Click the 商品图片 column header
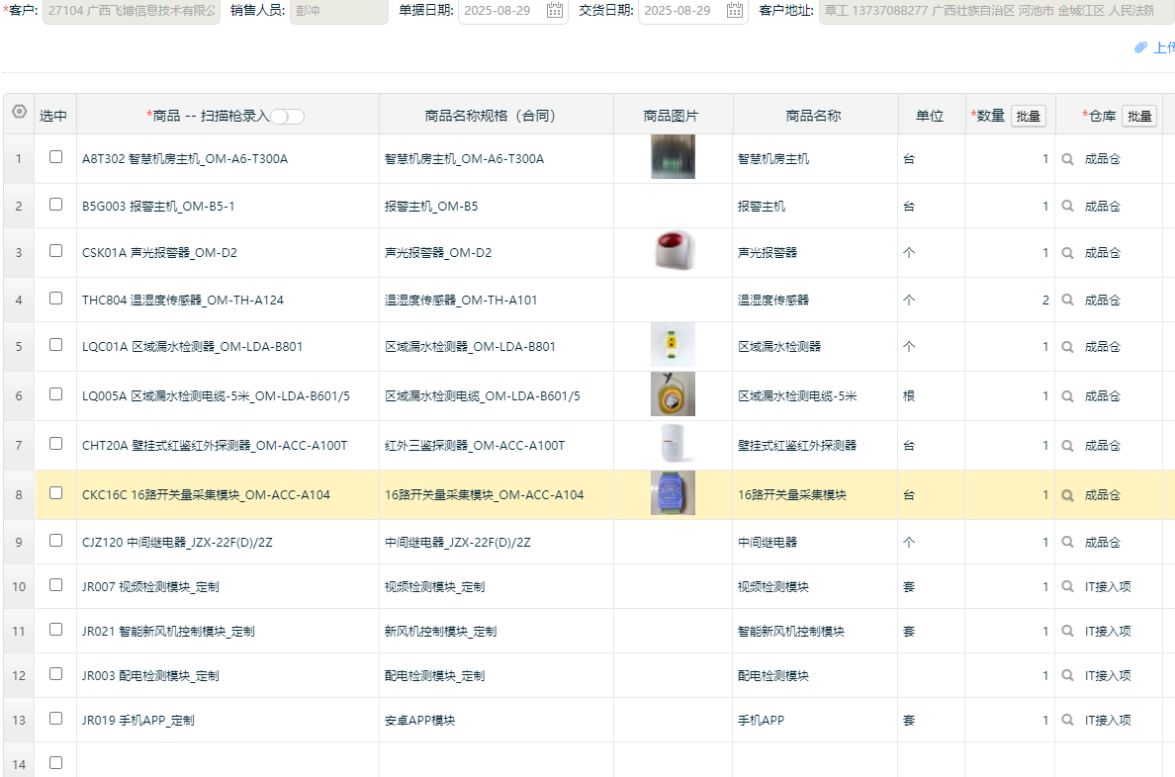 (x=673, y=116)
